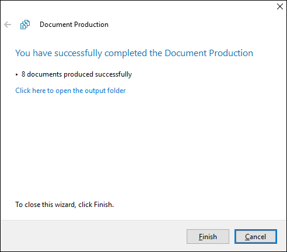This screenshot has width=287, height=252.
Task: Click the gray footer bar left of Finish
Action: tap(93, 236)
